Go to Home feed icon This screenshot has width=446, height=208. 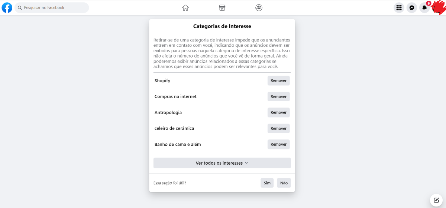coord(185,7)
